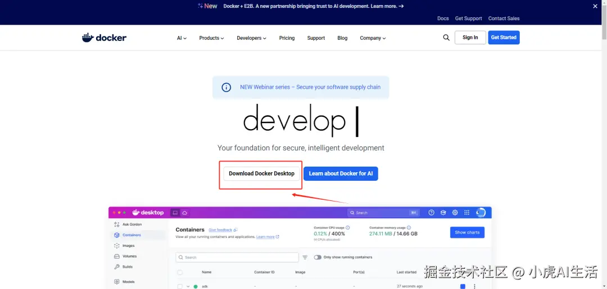Screen dimensions: 607x289
Task: Select Containers in the preview sidebar
Action: click(139, 235)
